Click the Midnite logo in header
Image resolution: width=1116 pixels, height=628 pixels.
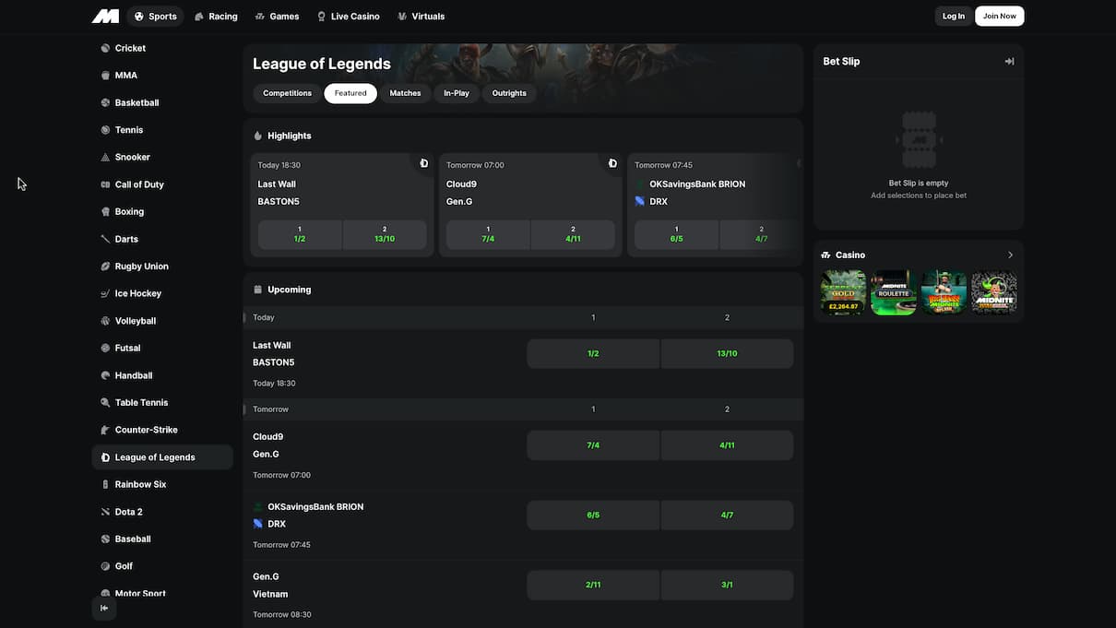(x=105, y=16)
